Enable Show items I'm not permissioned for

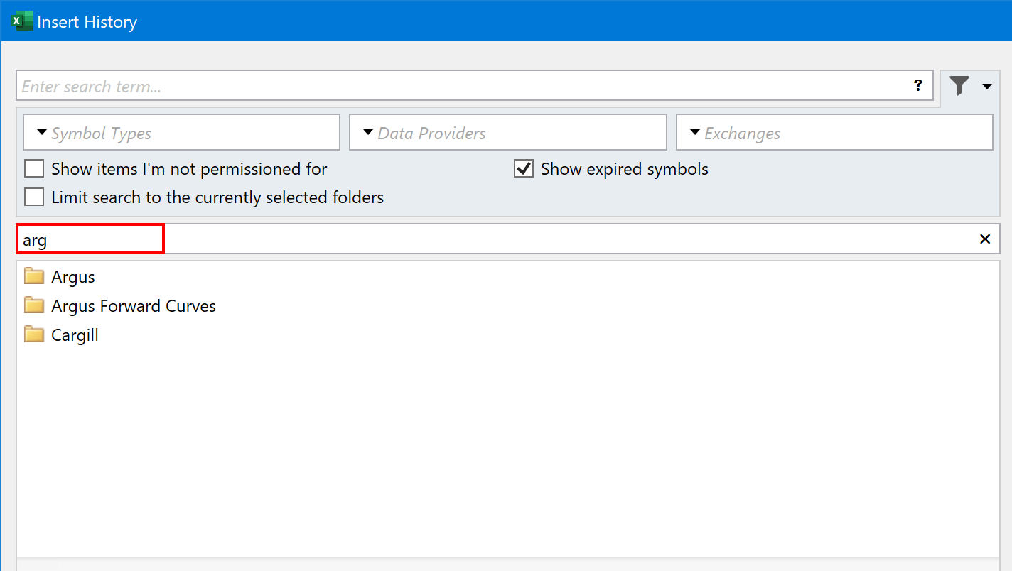coord(34,169)
